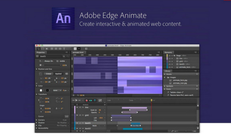Add a new symbol with plus icon
Viewport: 231px width, 138px height.
pos(197,86)
